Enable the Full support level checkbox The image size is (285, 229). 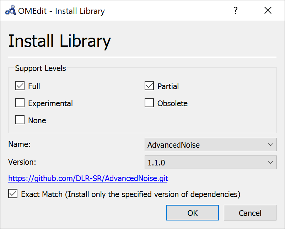point(20,86)
